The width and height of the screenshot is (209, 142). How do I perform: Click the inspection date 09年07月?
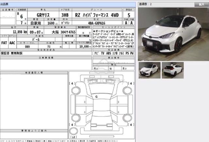36,32
